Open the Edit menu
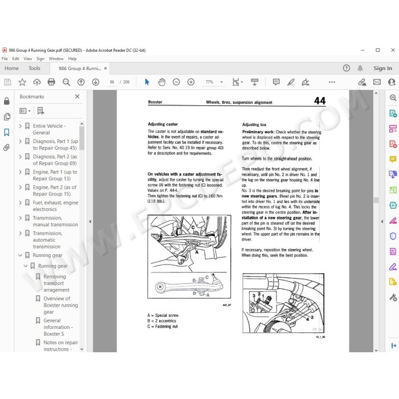399x399 pixels. click(15, 59)
